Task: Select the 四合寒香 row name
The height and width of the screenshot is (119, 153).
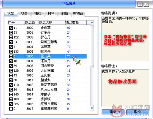Action: 47,66
